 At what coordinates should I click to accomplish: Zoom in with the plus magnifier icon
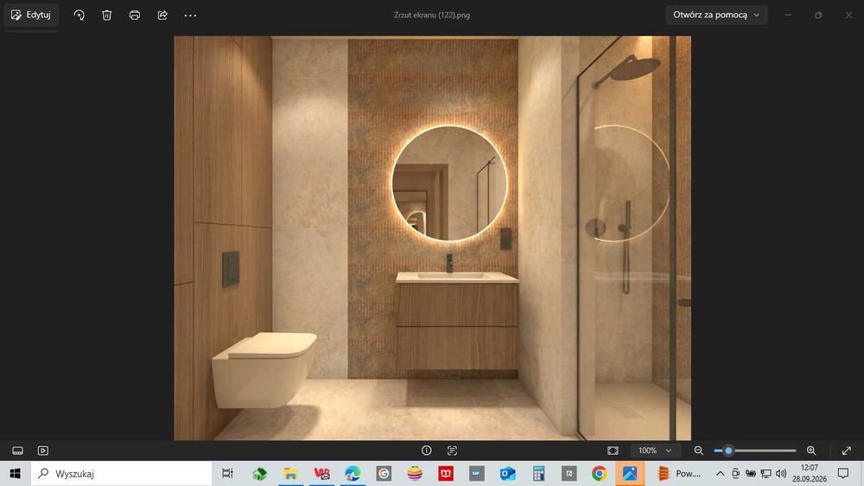(x=811, y=451)
